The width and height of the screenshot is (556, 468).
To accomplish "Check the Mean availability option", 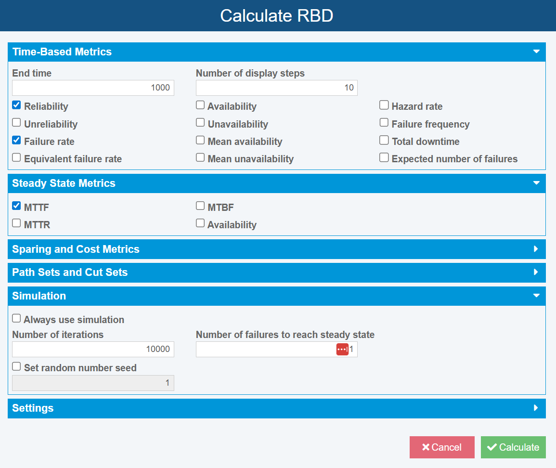I will click(x=200, y=140).
